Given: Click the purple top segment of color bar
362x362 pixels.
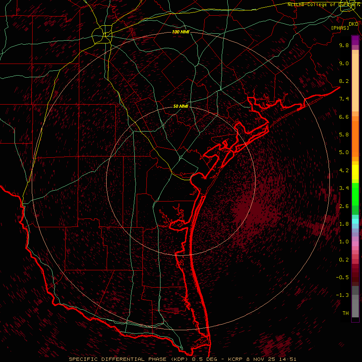Looking at the screenshot, I should coord(355,41).
